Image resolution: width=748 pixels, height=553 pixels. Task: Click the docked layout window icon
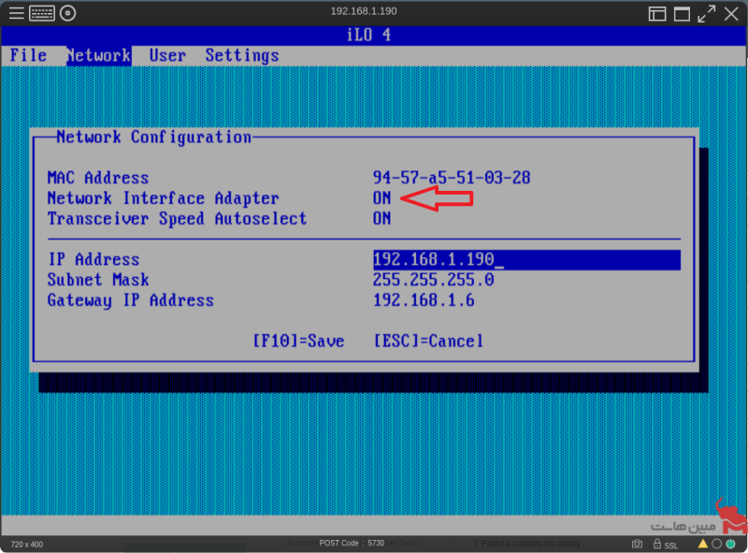coord(657,14)
